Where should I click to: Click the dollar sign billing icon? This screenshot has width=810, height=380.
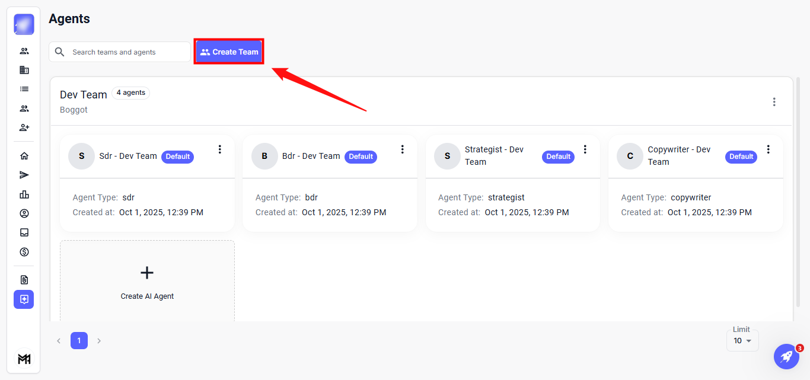(x=24, y=252)
